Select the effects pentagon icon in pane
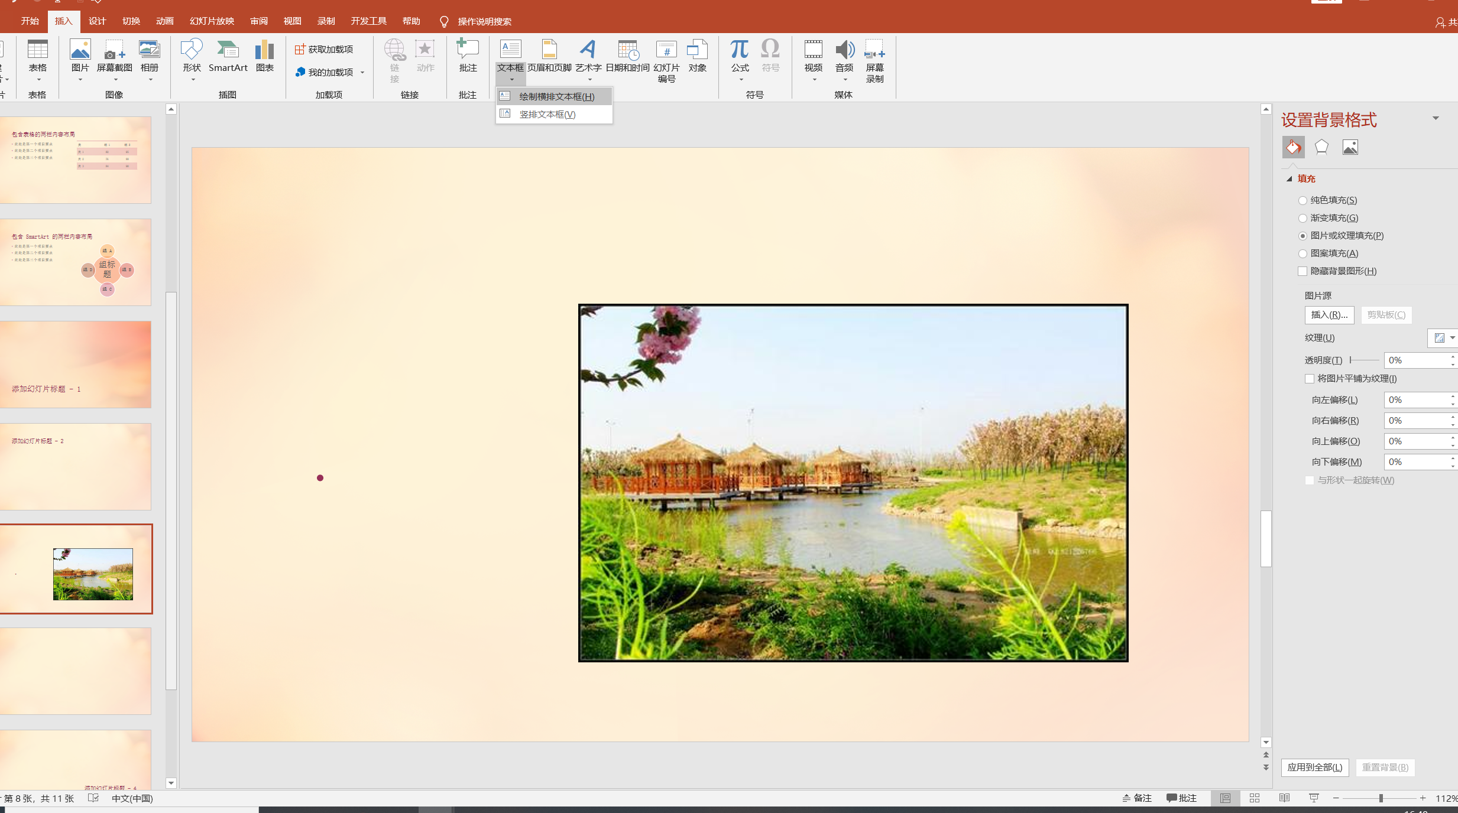The height and width of the screenshot is (813, 1458). [1321, 147]
